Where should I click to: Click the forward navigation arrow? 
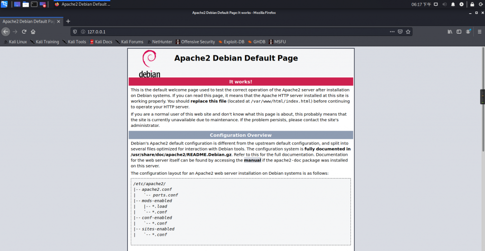pos(15,32)
